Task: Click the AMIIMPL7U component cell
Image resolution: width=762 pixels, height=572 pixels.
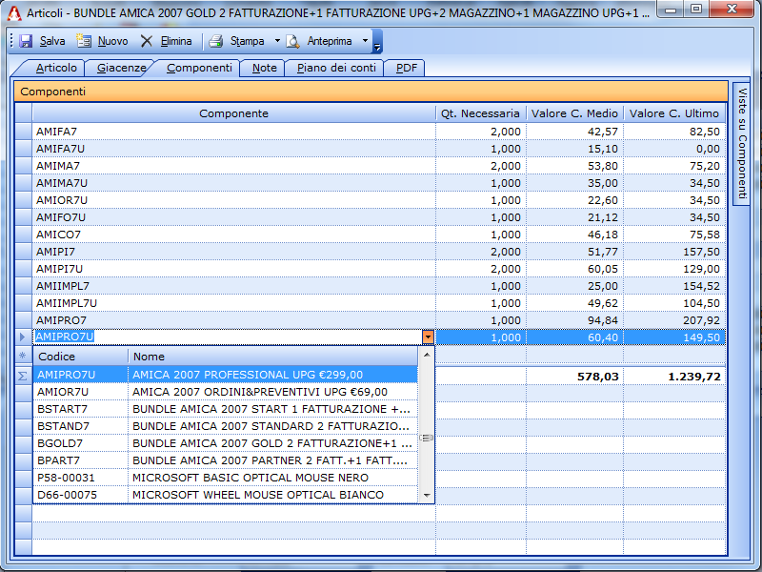Action: [233, 303]
